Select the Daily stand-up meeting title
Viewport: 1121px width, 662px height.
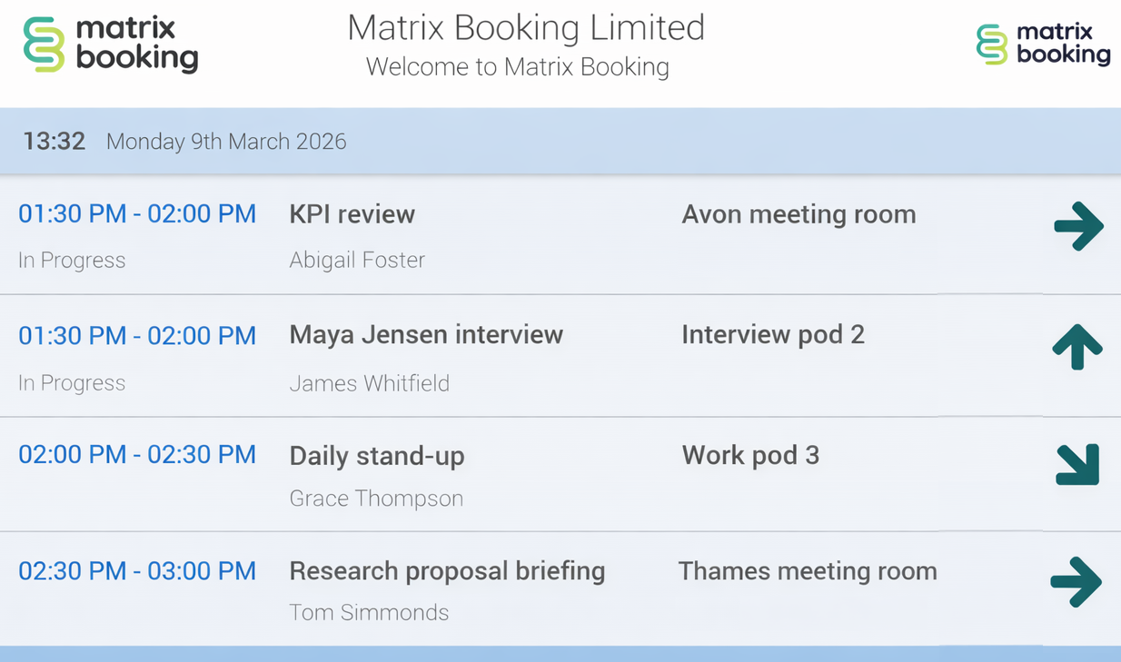coord(377,456)
